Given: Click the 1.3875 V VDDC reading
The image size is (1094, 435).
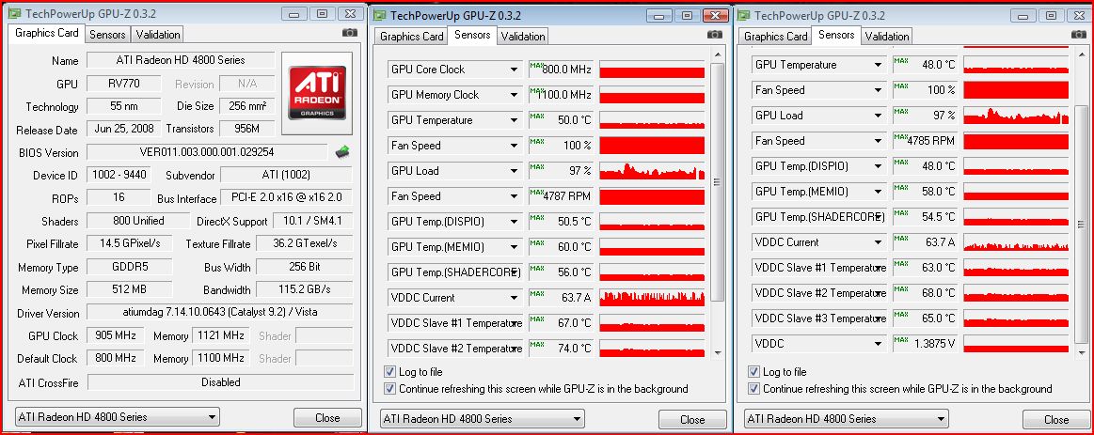Looking at the screenshot, I should pos(934,344).
